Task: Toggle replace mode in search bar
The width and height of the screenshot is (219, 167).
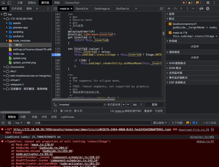Action: point(55,105)
